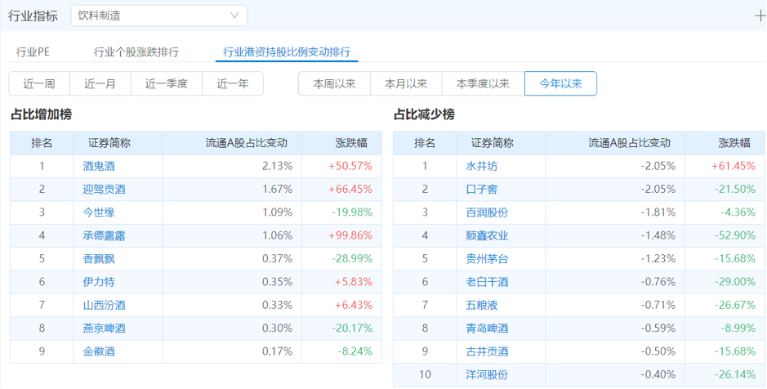Select the 近一年 period button

[x=233, y=83]
